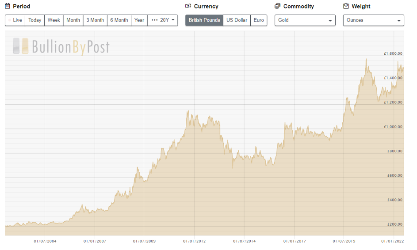The image size is (417, 250).
Task: Select the Live period with red dot
Action: point(15,20)
